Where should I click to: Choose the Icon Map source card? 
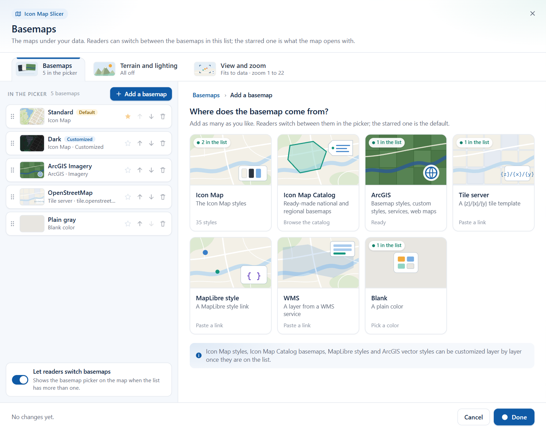(231, 183)
